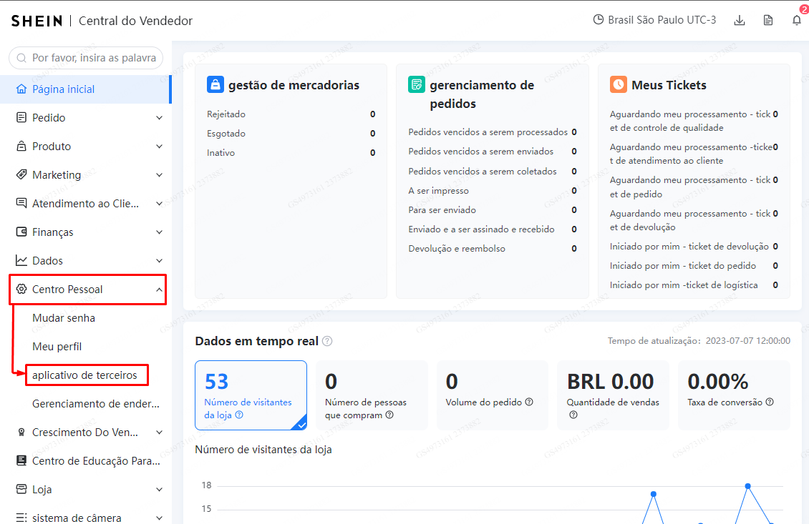809x524 pixels.
Task: Click the data point on visitors chart line
Action: pos(747,486)
